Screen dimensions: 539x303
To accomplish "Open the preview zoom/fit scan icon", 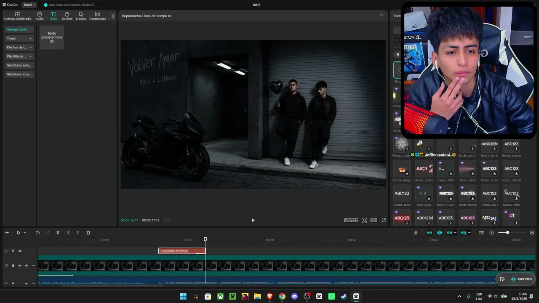I will point(364,220).
